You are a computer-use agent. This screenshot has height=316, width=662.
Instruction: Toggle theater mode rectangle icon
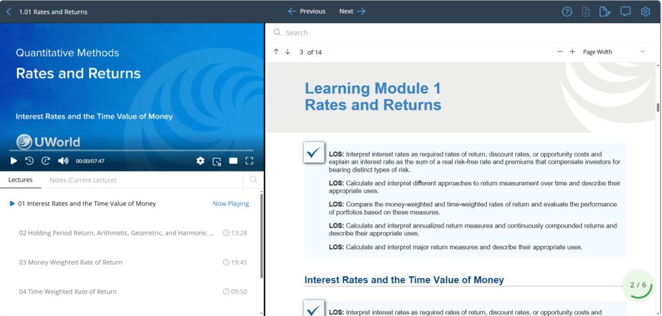pos(233,161)
